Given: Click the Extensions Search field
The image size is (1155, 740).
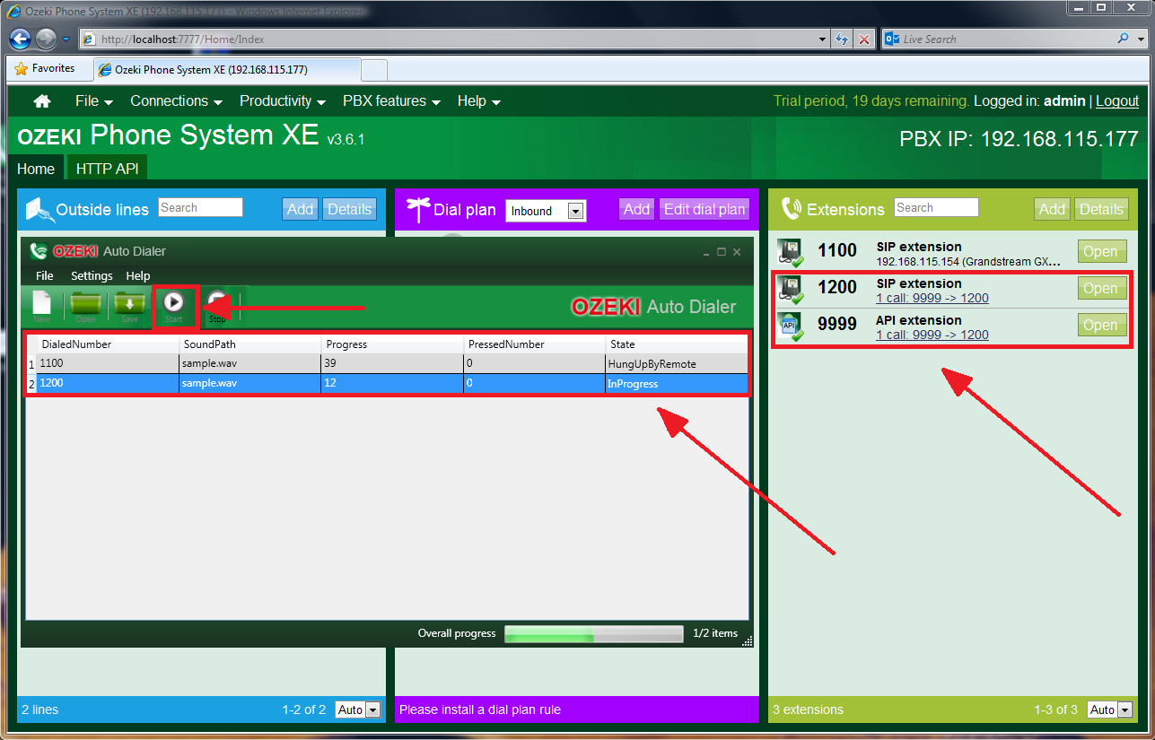Looking at the screenshot, I should (936, 207).
